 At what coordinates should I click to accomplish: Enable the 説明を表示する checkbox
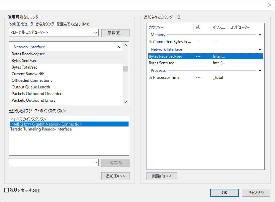pyautogui.click(x=7, y=190)
